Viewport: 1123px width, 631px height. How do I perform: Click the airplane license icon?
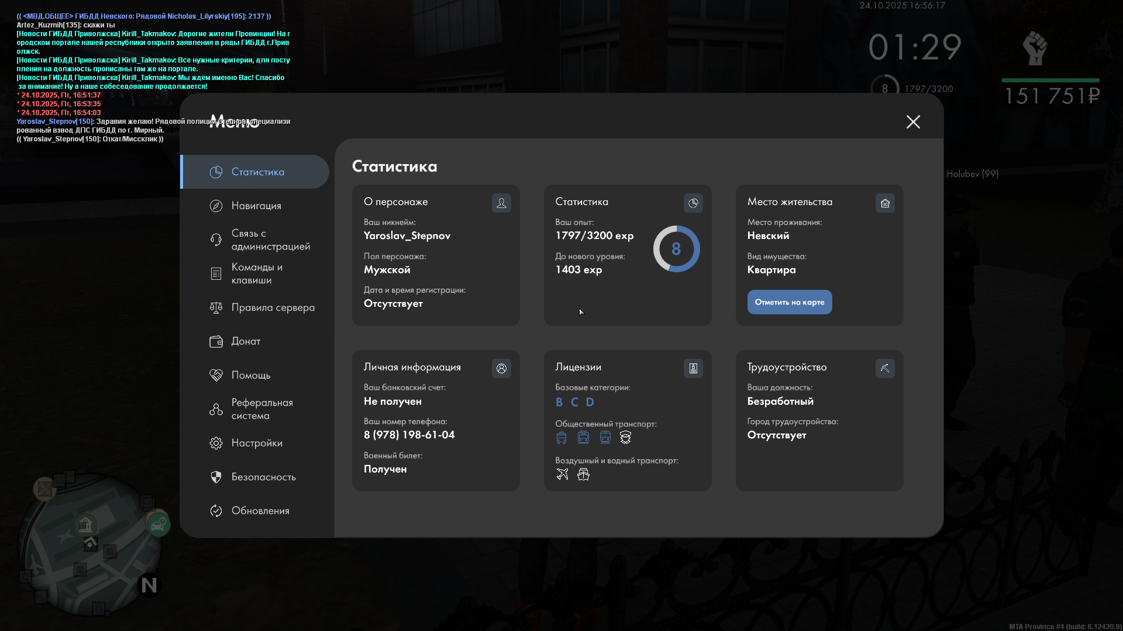coord(562,474)
